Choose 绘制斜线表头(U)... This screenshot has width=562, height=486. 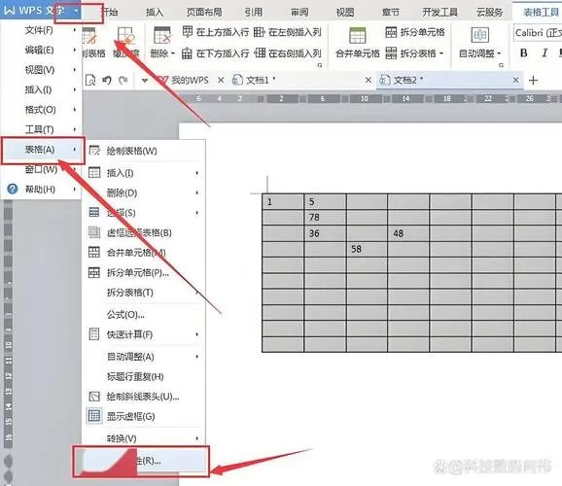point(143,397)
